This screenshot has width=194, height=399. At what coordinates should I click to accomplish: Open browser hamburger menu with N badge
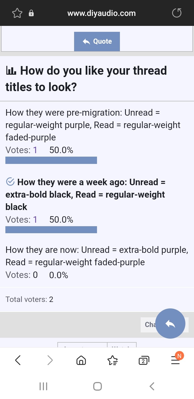point(176,360)
